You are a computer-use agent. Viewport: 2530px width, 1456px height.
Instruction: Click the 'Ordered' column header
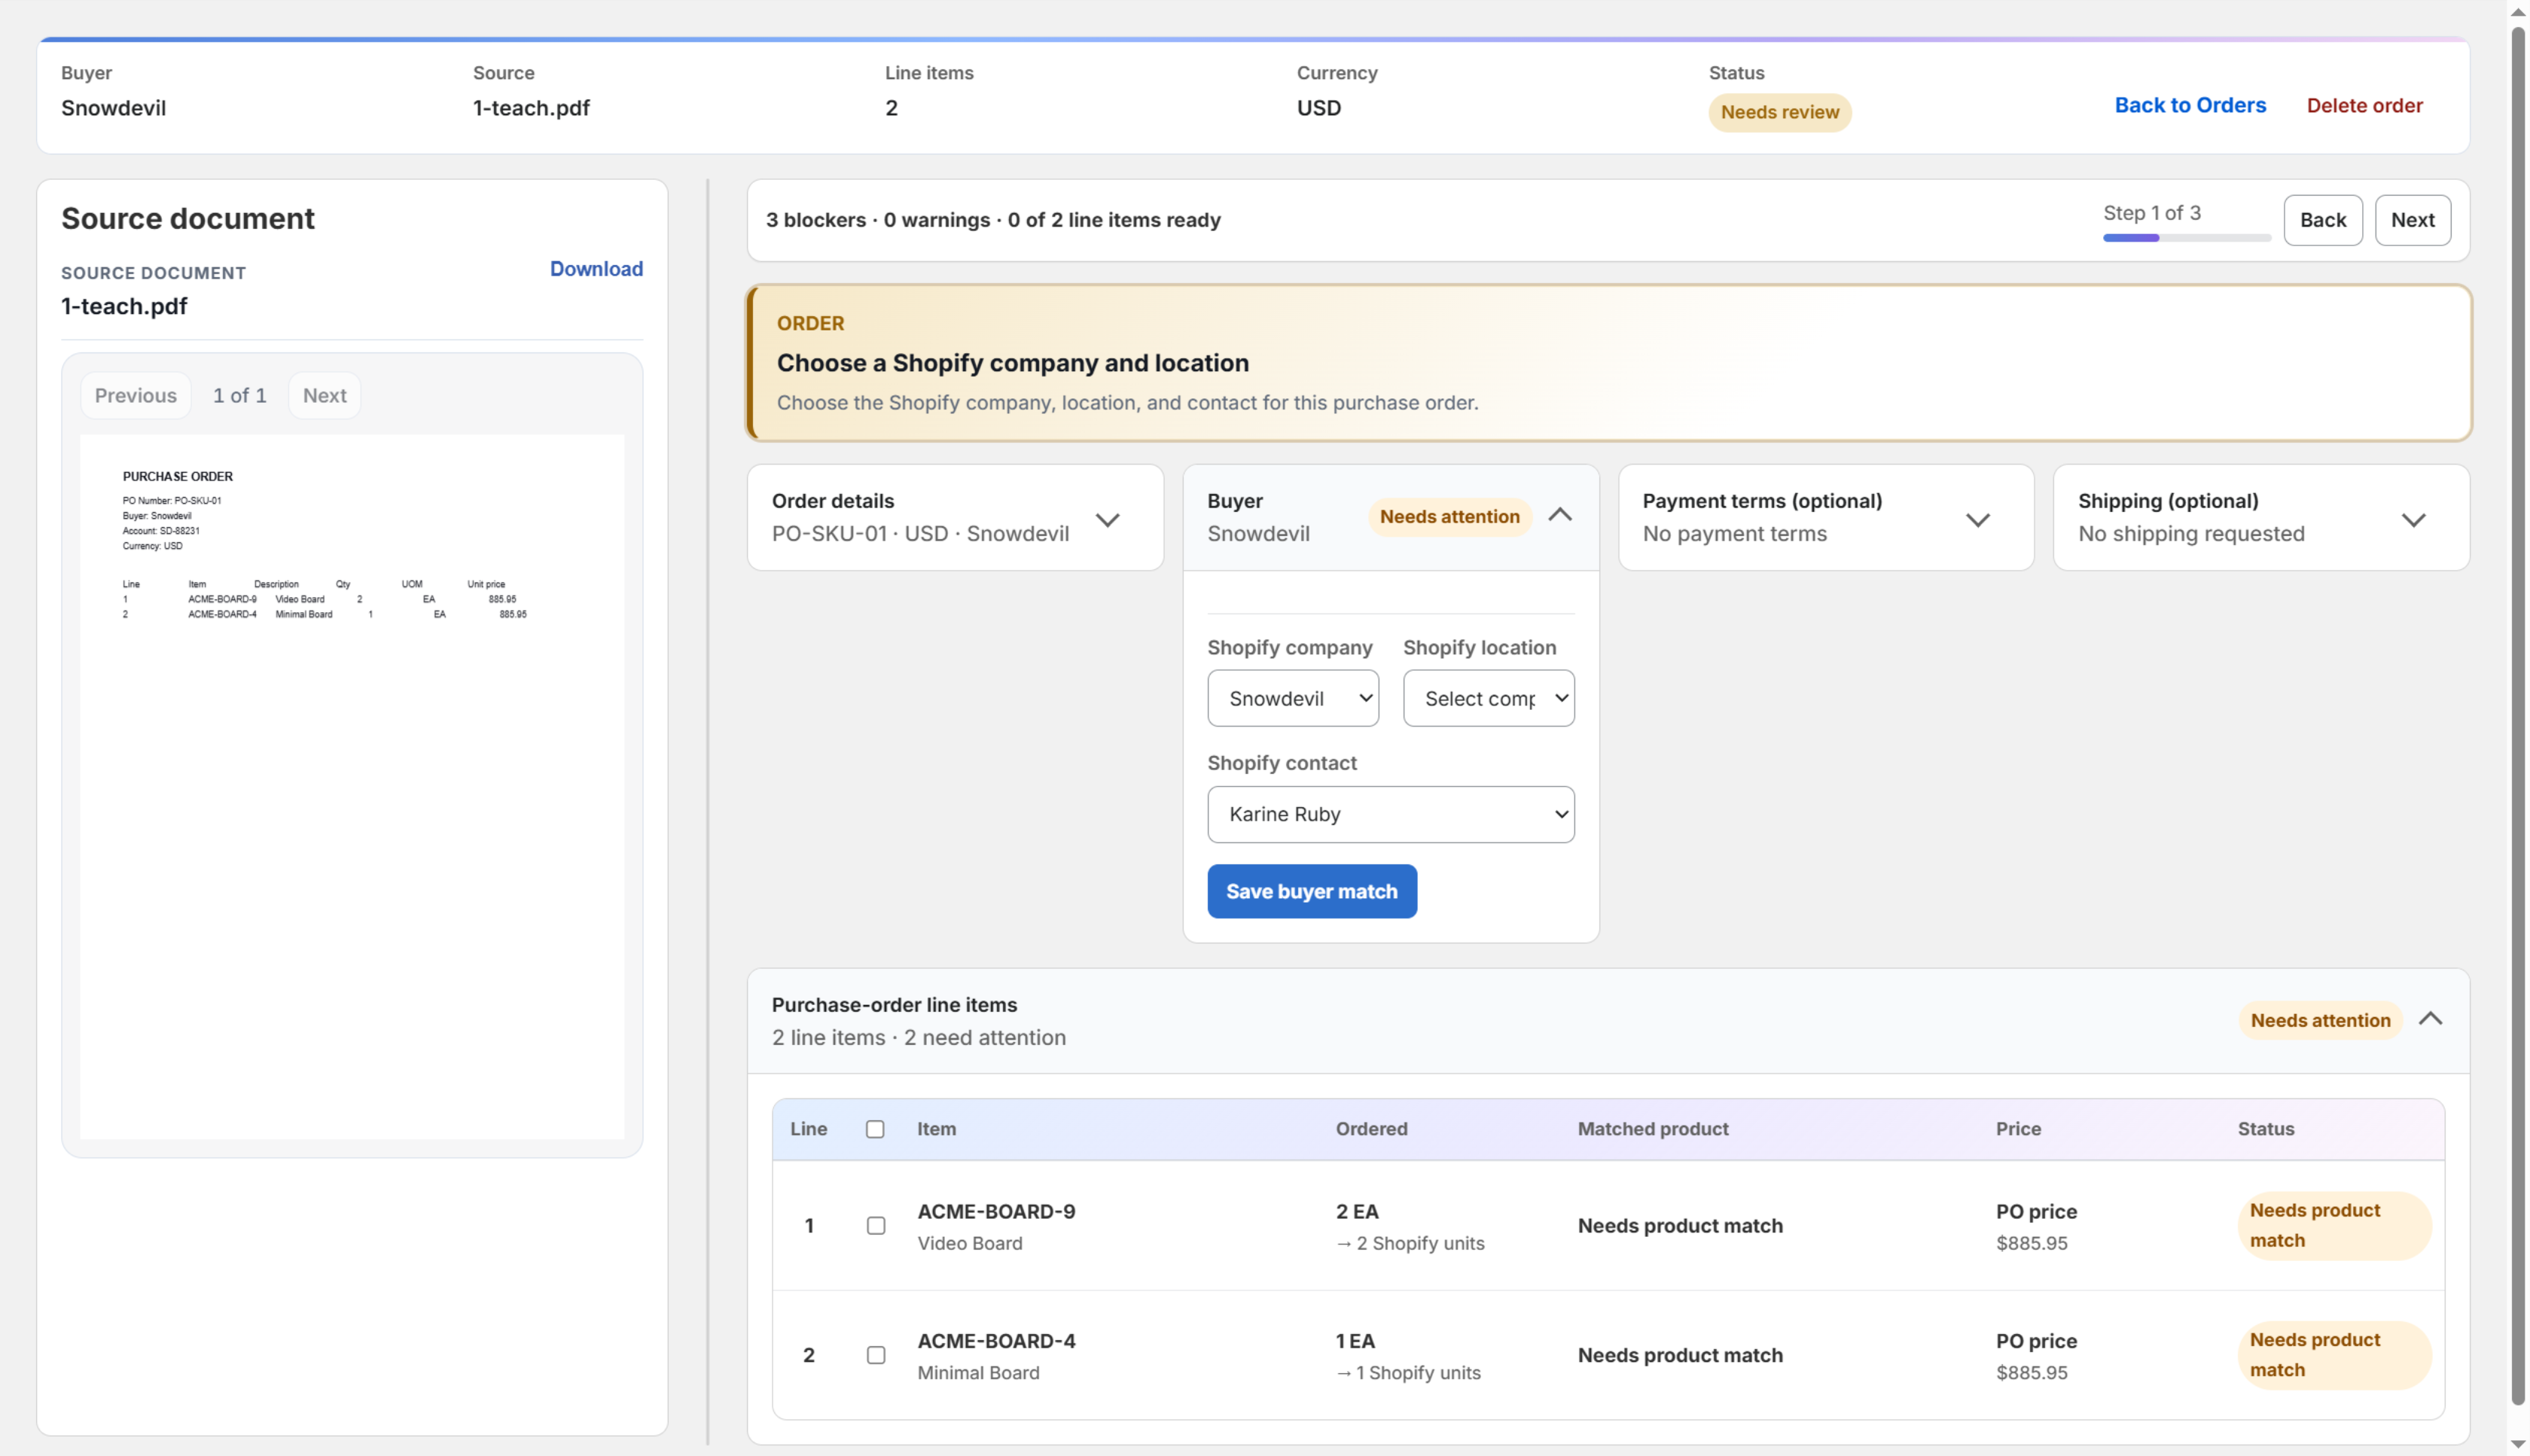[x=1371, y=1129]
